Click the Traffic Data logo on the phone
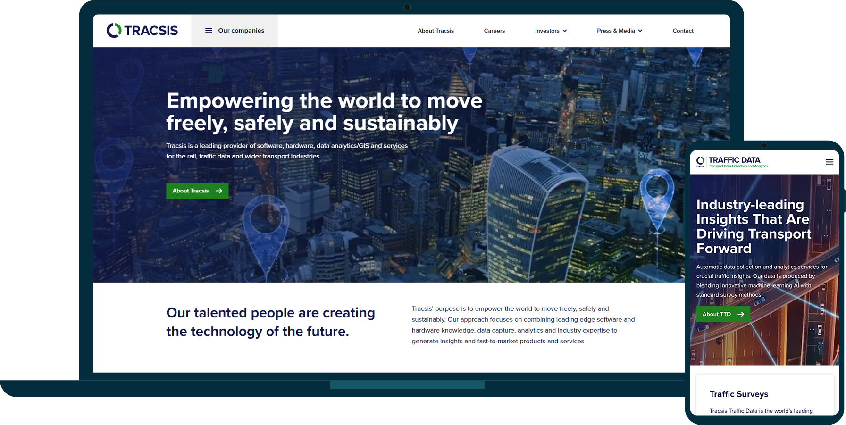Viewport: 846px width, 425px height. tap(732, 162)
